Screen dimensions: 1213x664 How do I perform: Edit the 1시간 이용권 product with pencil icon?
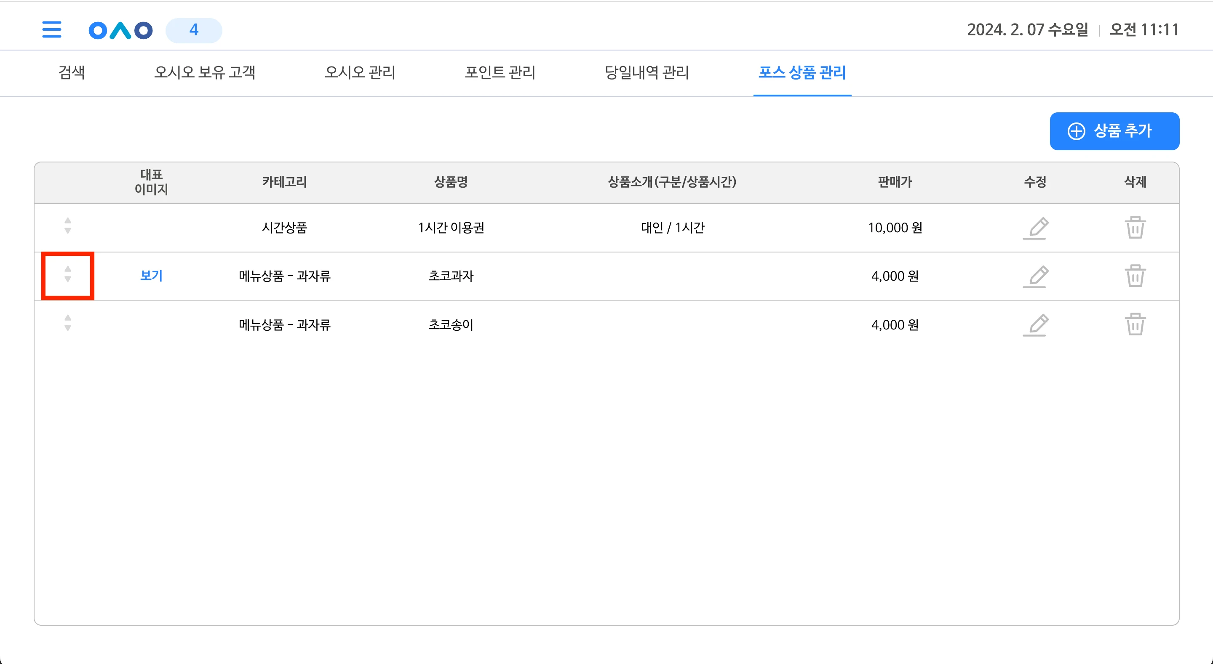tap(1036, 228)
